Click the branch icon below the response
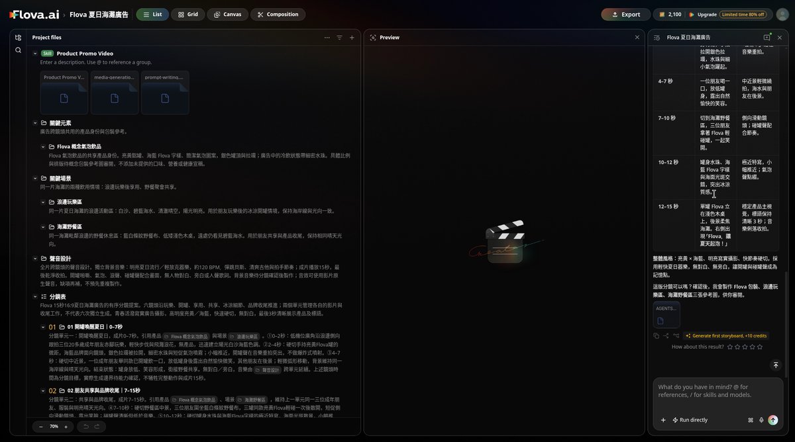Screen dimensions: 795x442 click(x=677, y=335)
